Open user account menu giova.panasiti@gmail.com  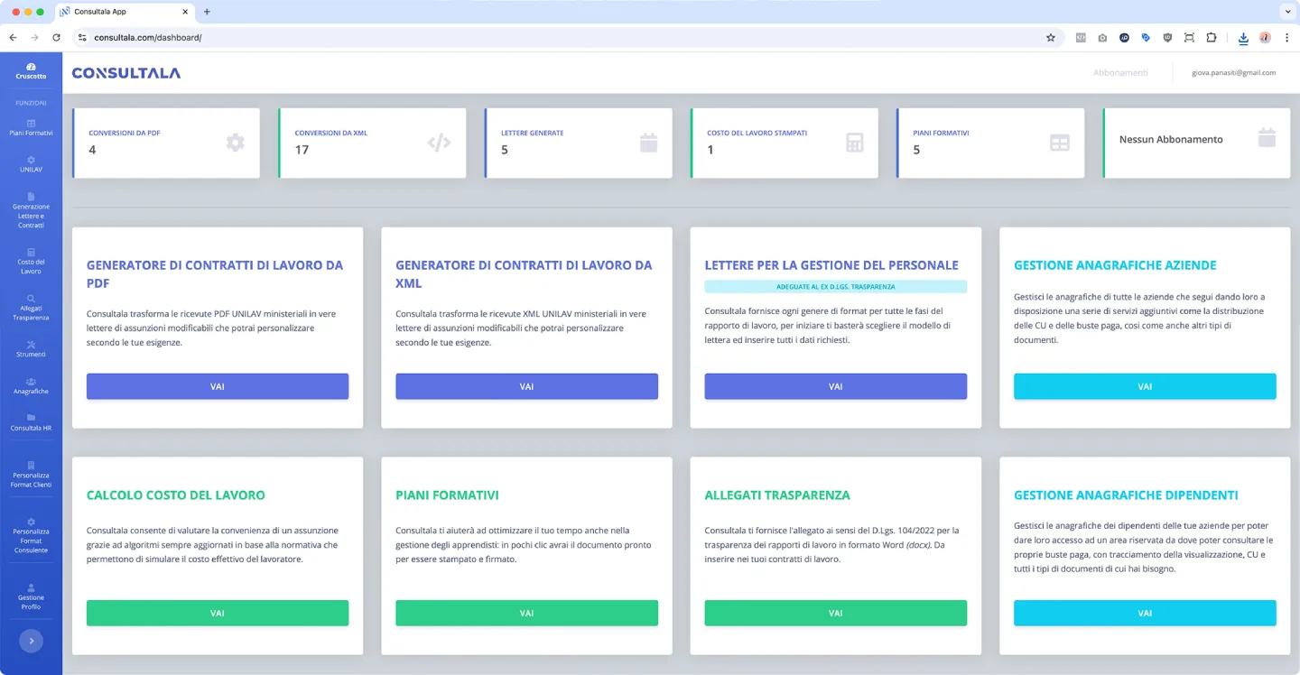pyautogui.click(x=1233, y=72)
